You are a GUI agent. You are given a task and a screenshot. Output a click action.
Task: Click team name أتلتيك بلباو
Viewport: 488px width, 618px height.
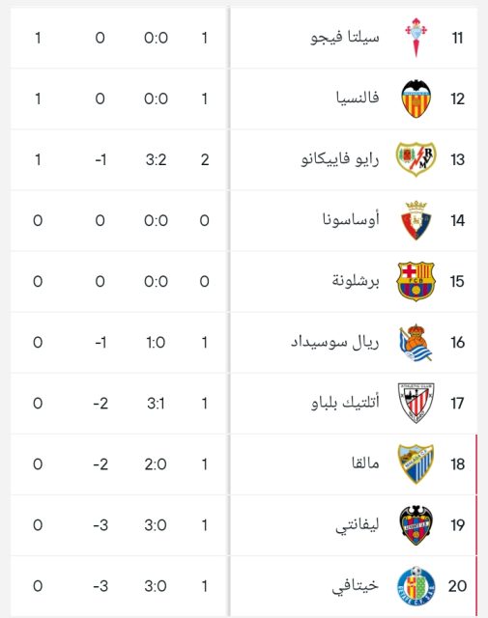[x=345, y=403]
